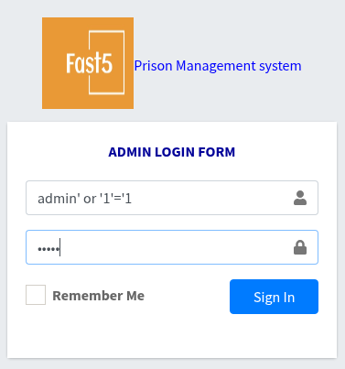Image resolution: width=345 pixels, height=369 pixels.
Task: Click the white rectangle outline in the logo
Action: coord(106,62)
